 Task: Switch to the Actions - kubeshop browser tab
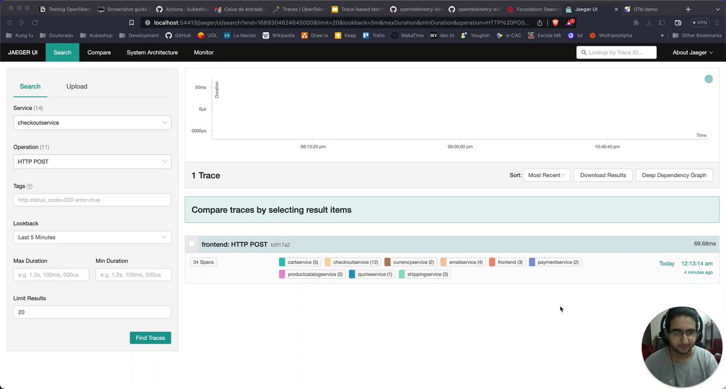[x=182, y=9]
